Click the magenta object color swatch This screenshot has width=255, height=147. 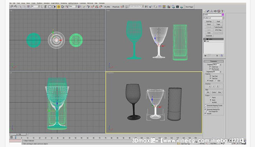pyautogui.click(x=223, y=15)
